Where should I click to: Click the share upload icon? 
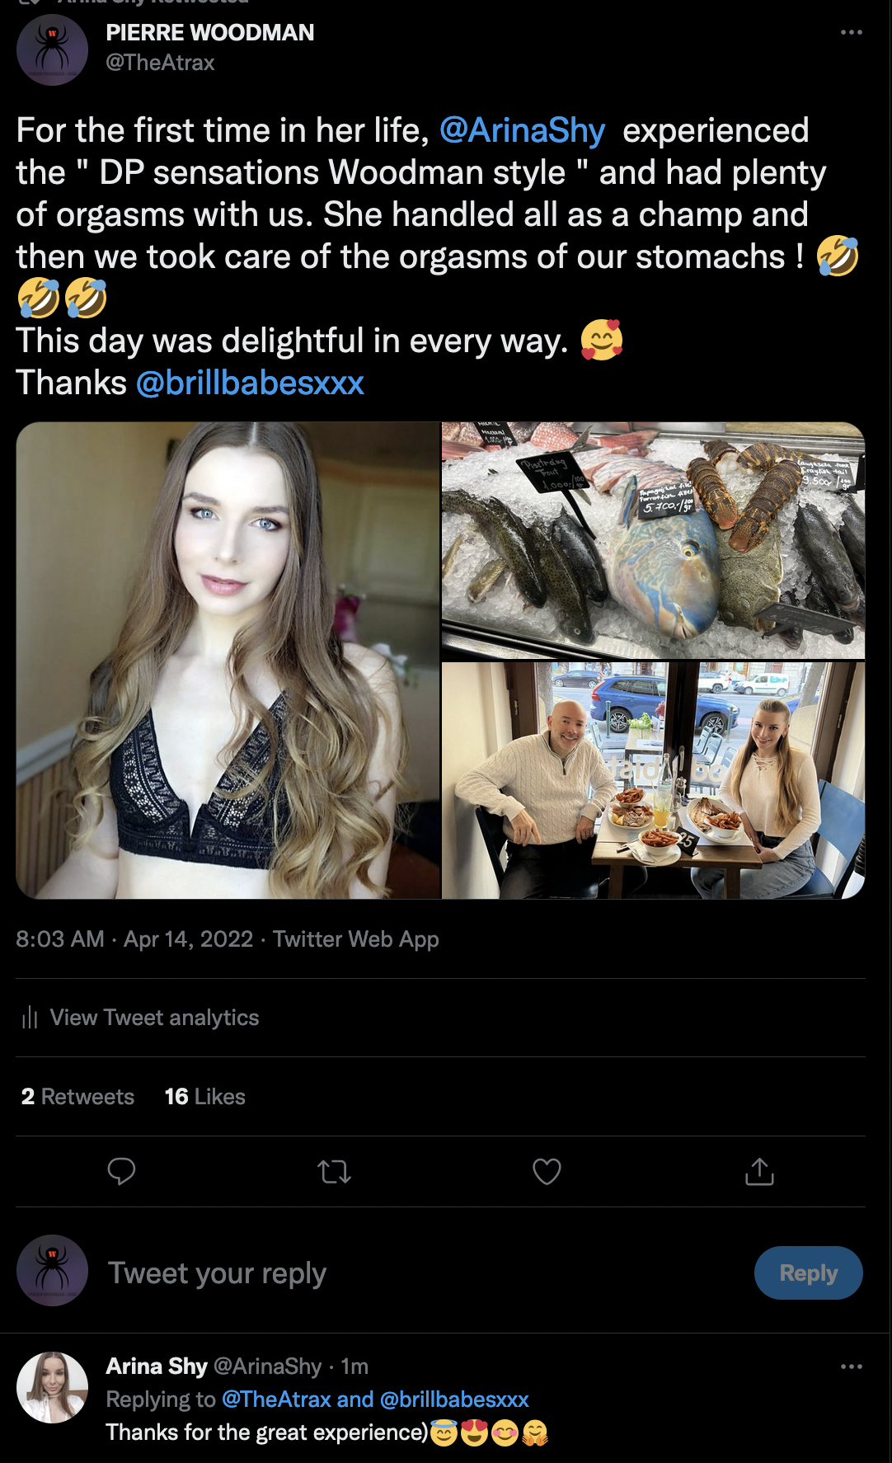(x=759, y=1171)
